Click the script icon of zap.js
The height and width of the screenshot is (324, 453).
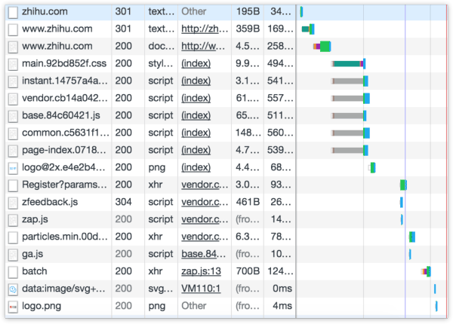pos(13,220)
